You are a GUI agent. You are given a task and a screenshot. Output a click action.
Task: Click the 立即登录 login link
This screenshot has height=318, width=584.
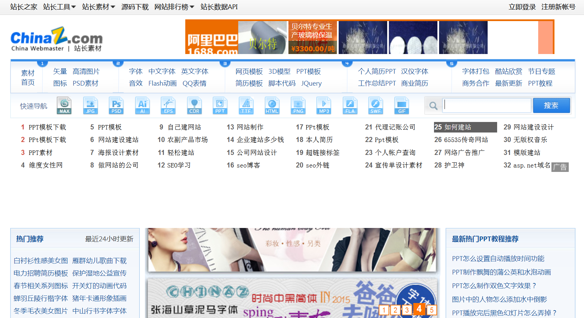coord(522,7)
